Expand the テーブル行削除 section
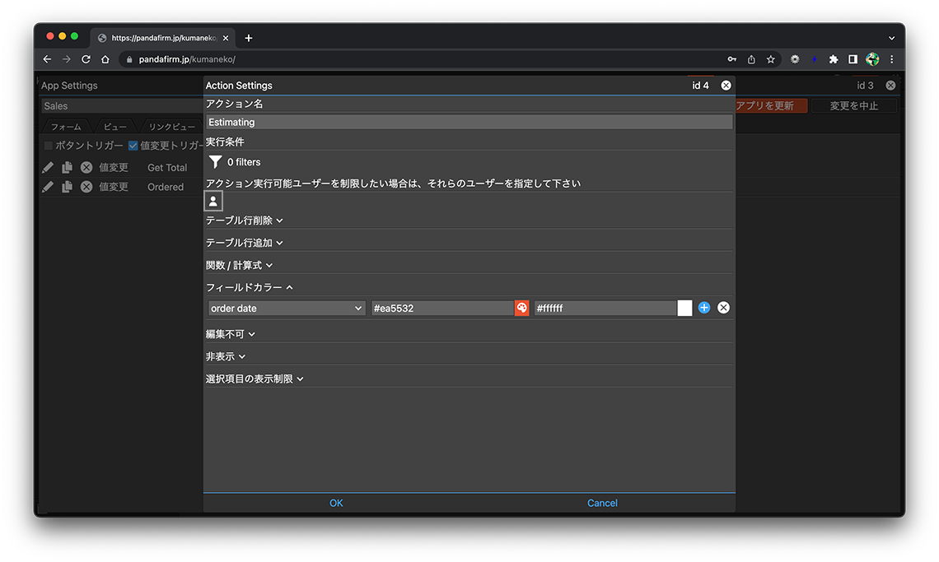939x562 pixels. point(244,221)
